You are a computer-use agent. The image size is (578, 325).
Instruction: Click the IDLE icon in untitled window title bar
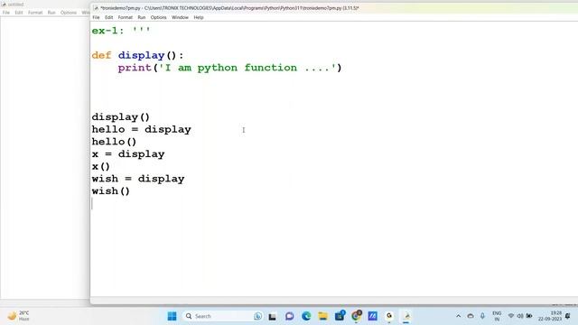coord(4,4)
